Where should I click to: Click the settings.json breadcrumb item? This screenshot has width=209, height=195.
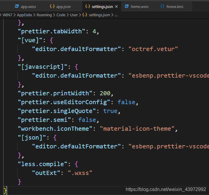99,15
